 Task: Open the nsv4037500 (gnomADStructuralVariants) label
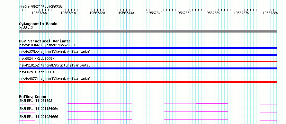tap(55, 52)
